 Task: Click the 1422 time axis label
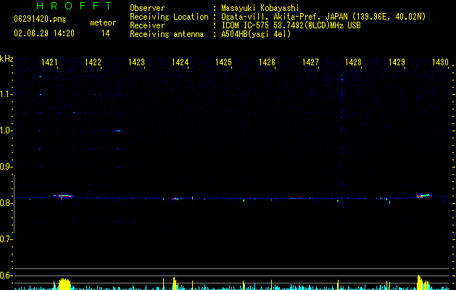pyautogui.click(x=93, y=62)
